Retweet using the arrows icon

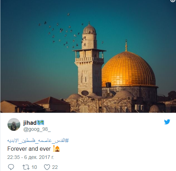click(26, 167)
